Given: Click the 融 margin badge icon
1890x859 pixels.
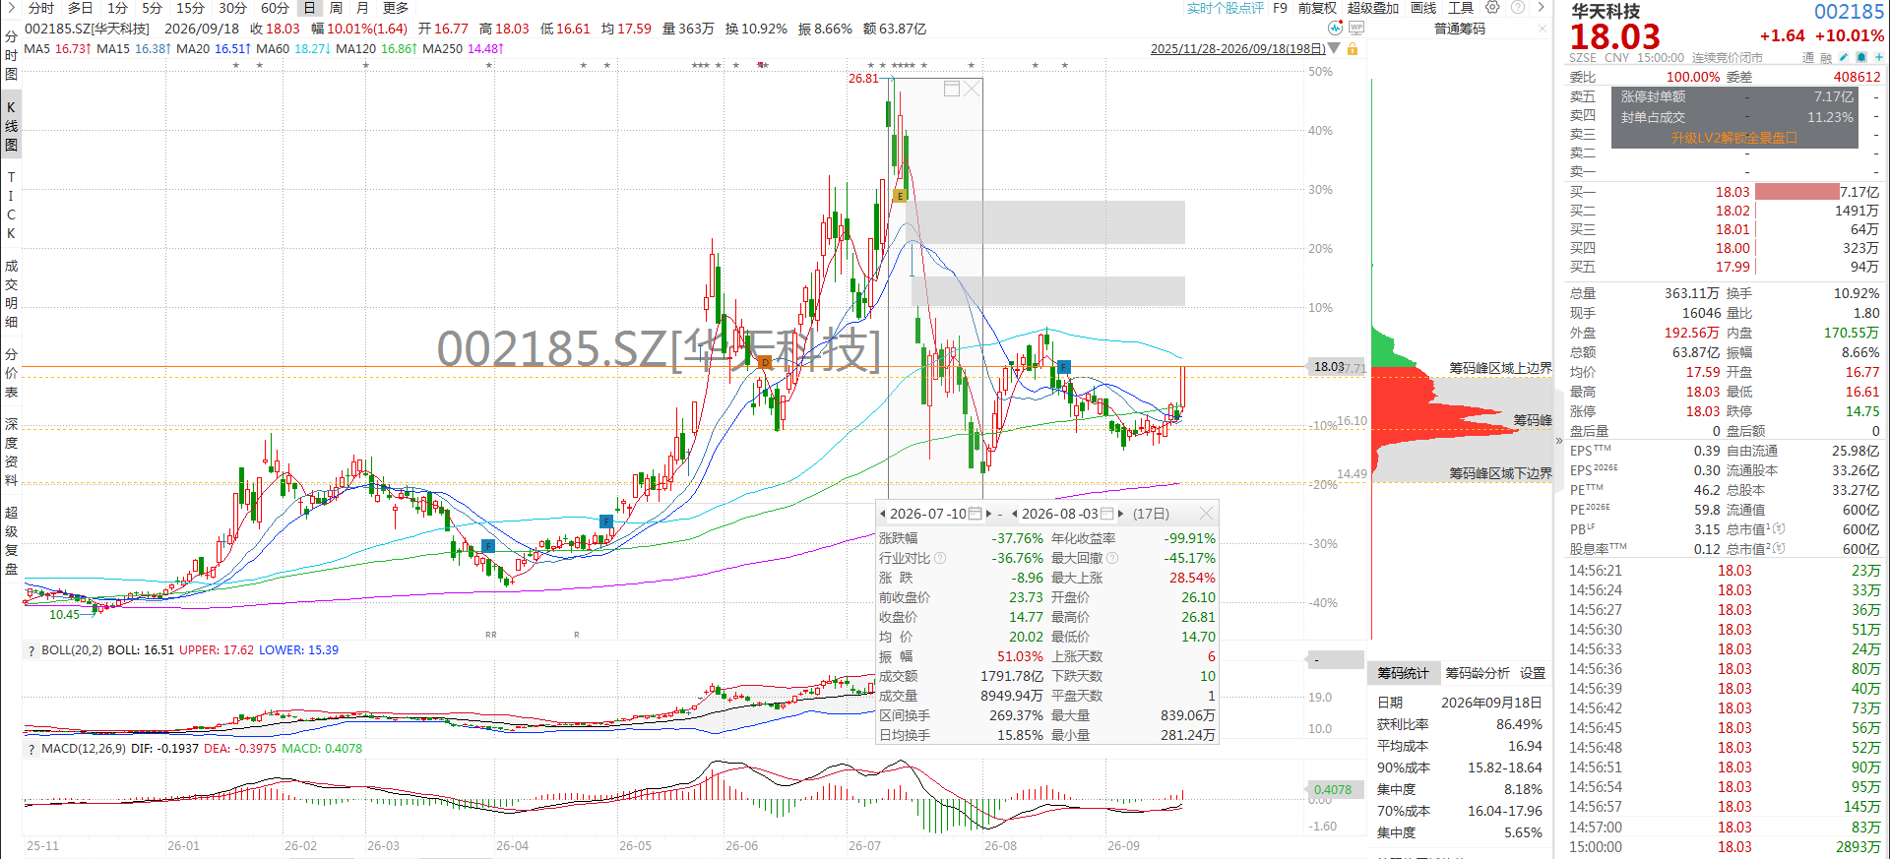Looking at the screenshot, I should (1826, 57).
